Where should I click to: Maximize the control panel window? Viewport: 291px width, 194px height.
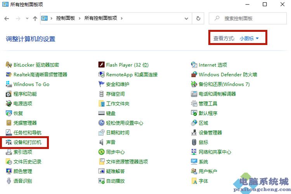265,4
